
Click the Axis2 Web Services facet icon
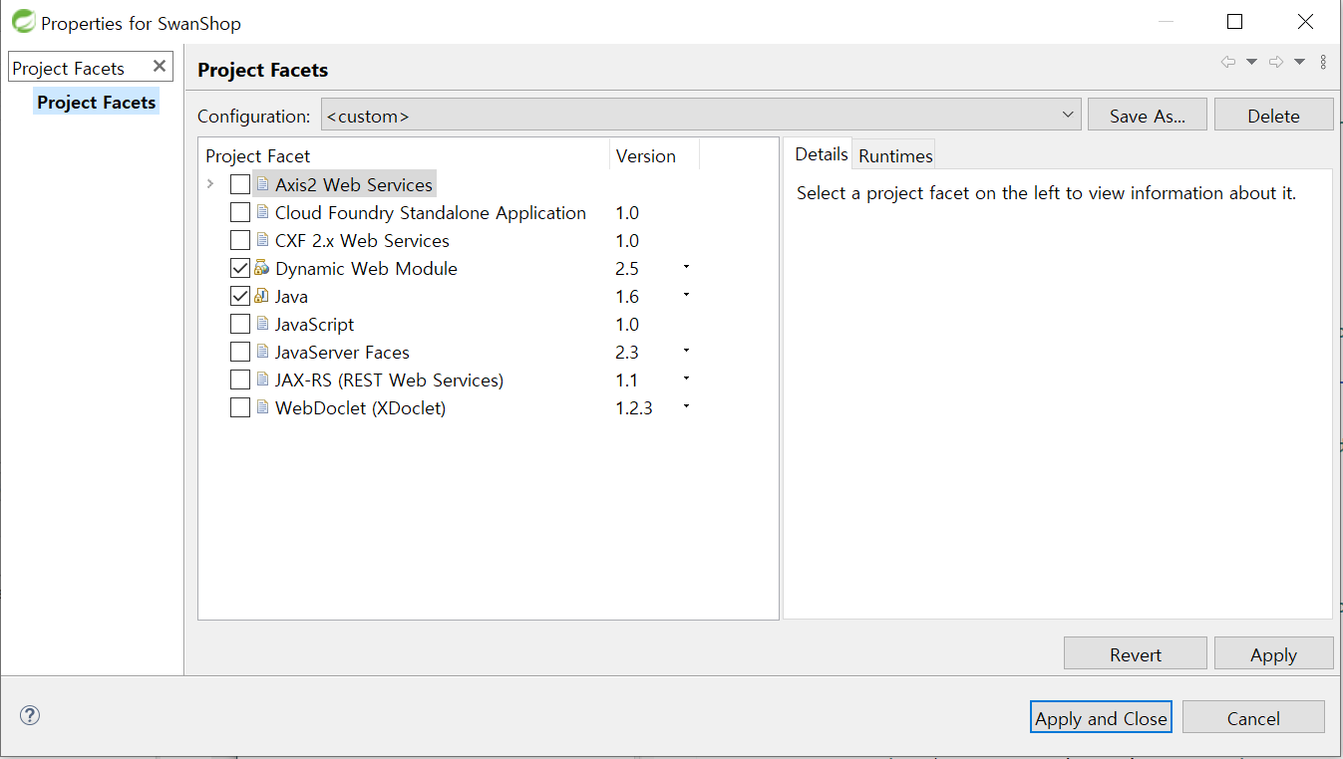click(x=263, y=184)
